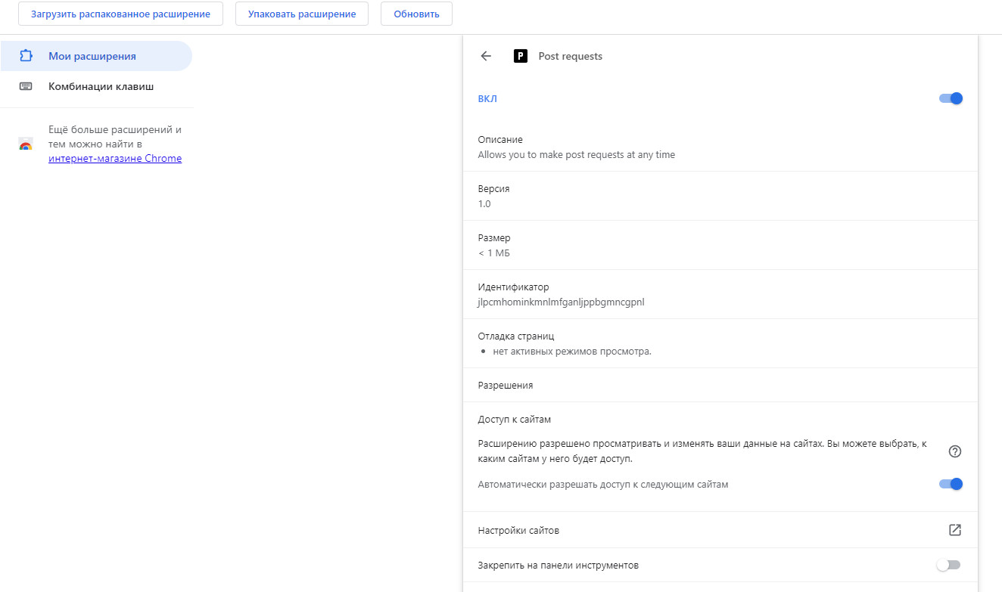Click the Разрешения section row

(720, 385)
